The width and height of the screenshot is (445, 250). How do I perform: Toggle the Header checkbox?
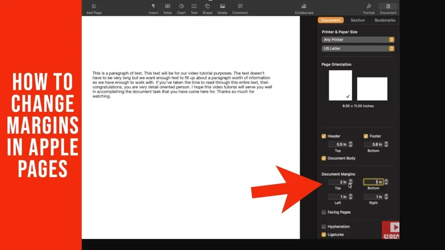click(x=324, y=136)
